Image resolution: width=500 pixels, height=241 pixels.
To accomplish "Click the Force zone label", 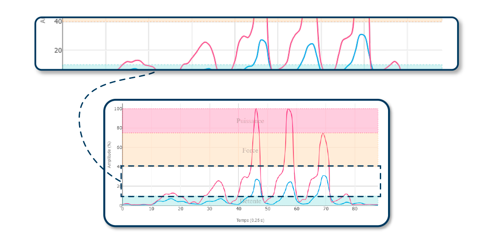I will (250, 150).
